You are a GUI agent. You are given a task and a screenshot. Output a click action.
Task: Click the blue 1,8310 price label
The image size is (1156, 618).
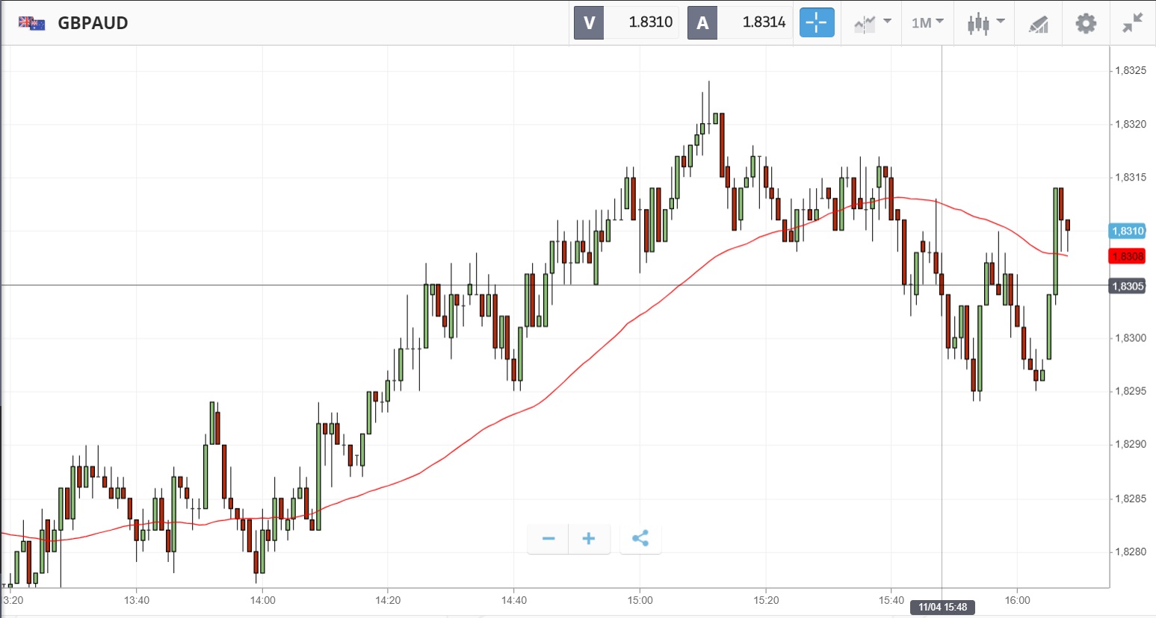[x=1127, y=231]
